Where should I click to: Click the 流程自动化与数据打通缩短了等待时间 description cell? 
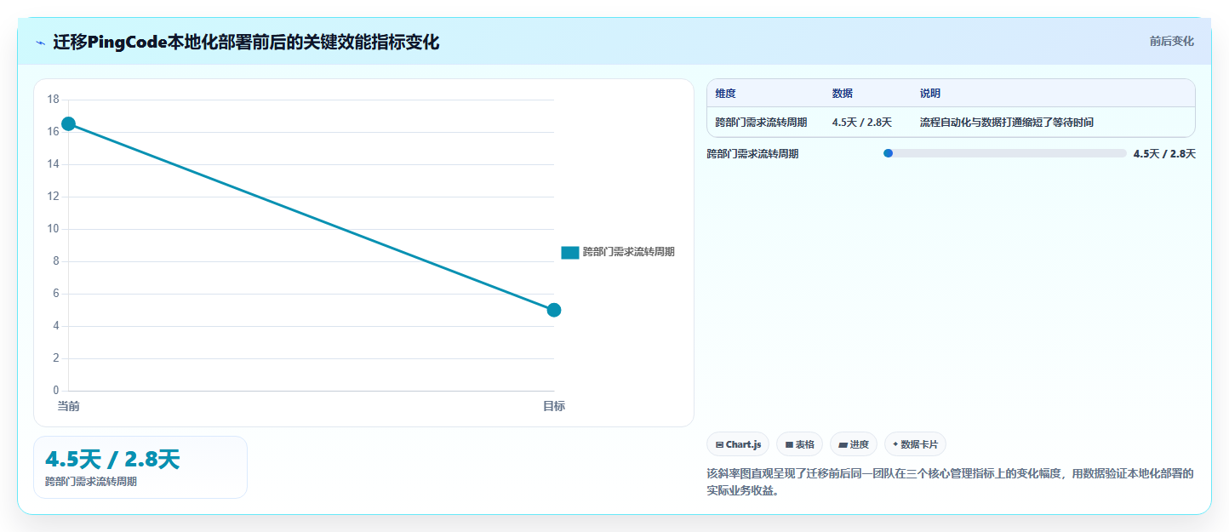click(x=1007, y=123)
